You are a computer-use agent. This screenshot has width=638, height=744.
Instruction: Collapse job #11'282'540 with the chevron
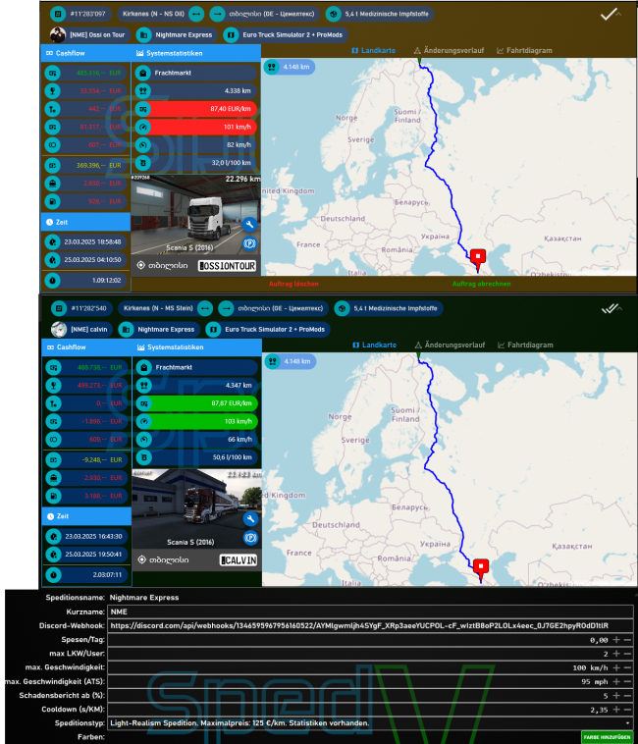(619, 309)
